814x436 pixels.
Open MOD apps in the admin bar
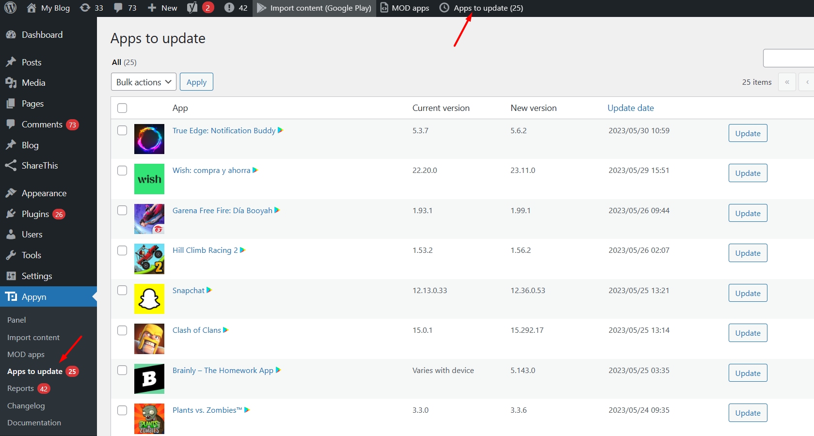click(x=404, y=8)
